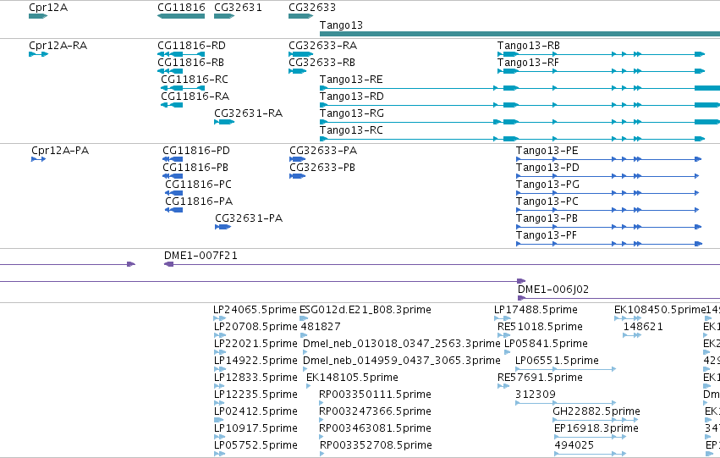720x458 pixels.
Task: Select transcript Tango13-RB
Action: click(529, 46)
